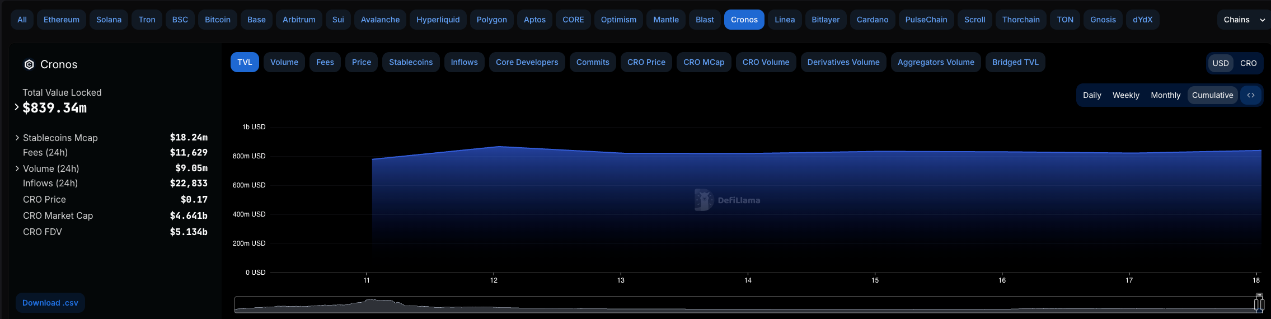Open the Aptos chain tab
Screen dimensions: 1271x319
534,20
